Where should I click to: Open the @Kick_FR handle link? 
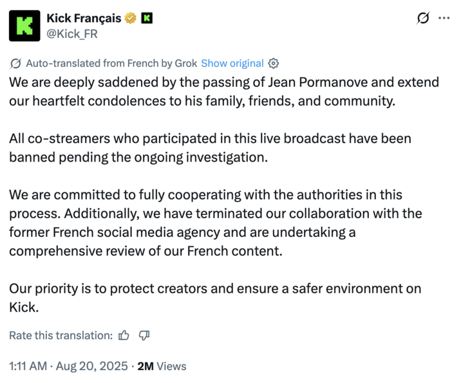pos(72,33)
